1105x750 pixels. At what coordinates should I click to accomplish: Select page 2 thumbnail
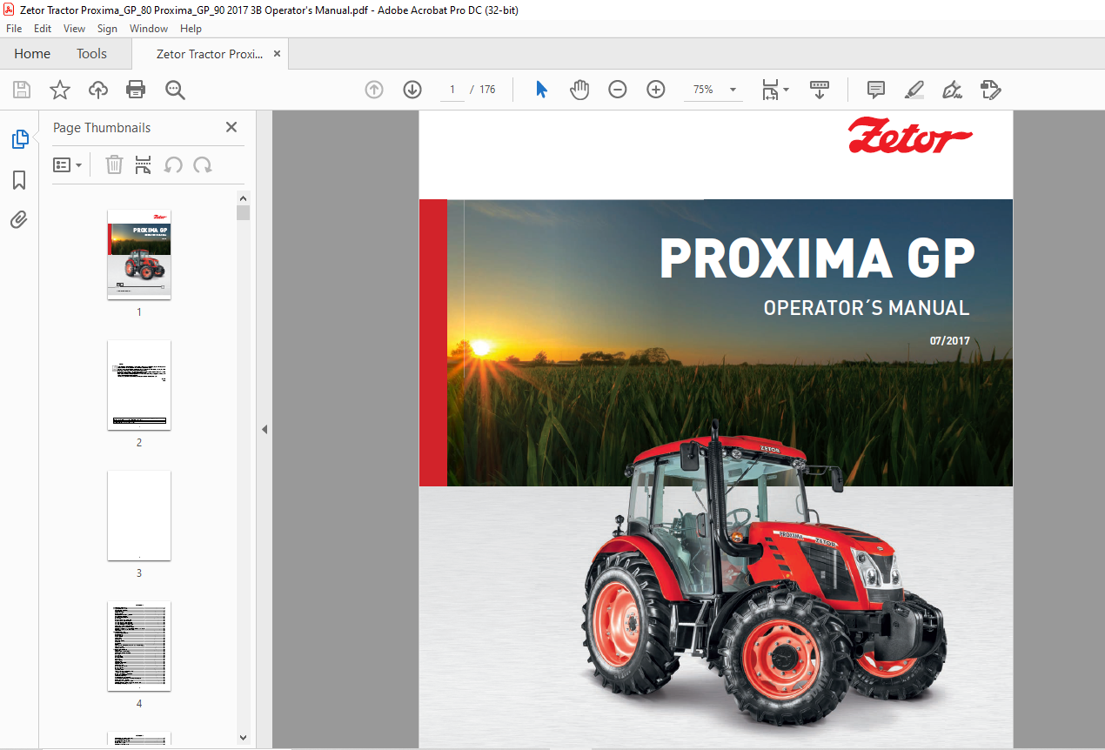pos(139,385)
